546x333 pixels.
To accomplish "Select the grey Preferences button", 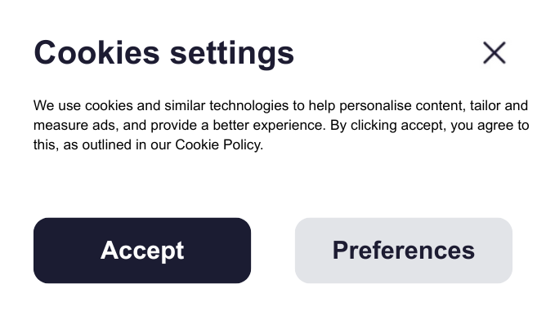I will pyautogui.click(x=403, y=251).
